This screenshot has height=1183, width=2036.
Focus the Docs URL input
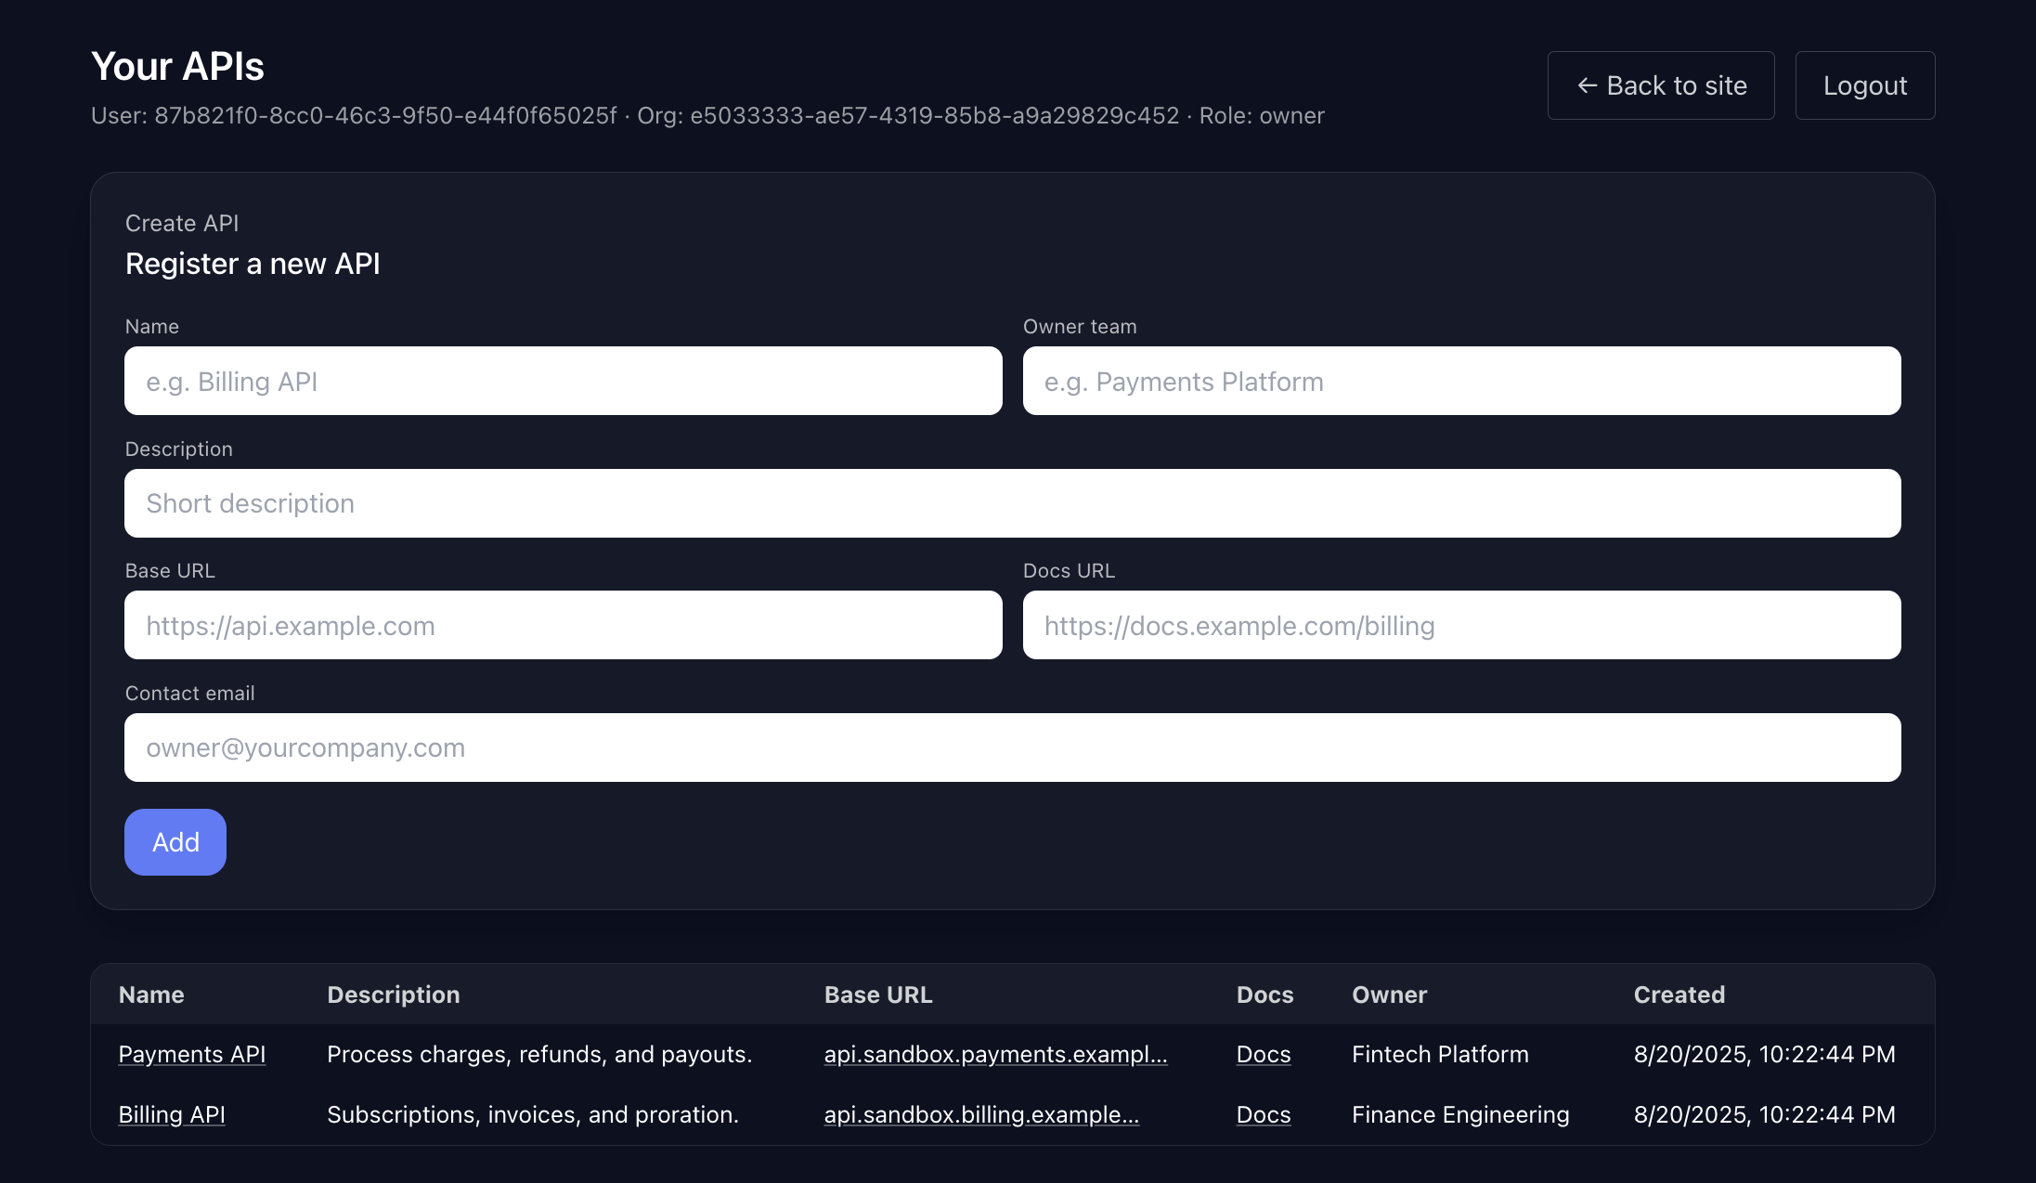pyautogui.click(x=1461, y=626)
